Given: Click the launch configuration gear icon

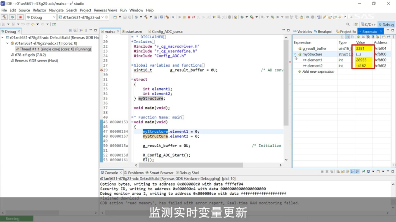Looking at the screenshot, I should pyautogui.click(x=106, y=17).
